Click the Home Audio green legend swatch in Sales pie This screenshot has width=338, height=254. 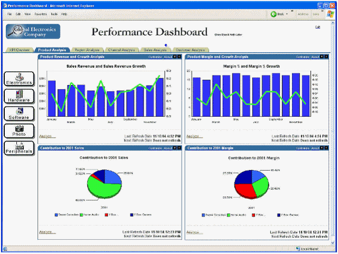pos(81,215)
